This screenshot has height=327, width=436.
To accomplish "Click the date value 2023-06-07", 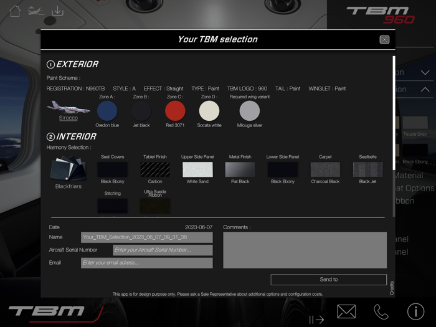I will tap(199, 227).
